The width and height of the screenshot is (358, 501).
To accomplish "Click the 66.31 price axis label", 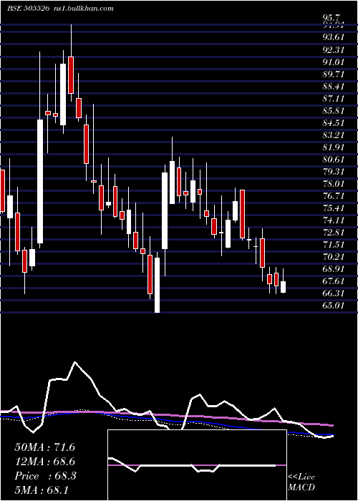I will pyautogui.click(x=334, y=293).
